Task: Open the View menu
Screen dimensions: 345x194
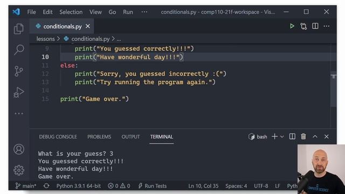Action: pyautogui.click(x=95, y=12)
